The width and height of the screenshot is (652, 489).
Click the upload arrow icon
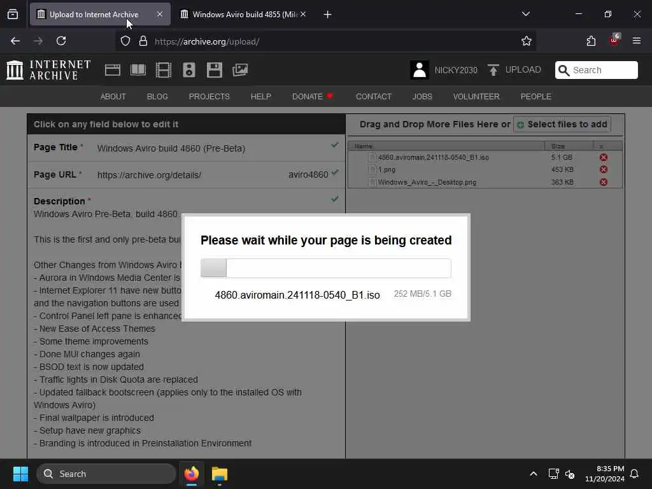(x=493, y=70)
